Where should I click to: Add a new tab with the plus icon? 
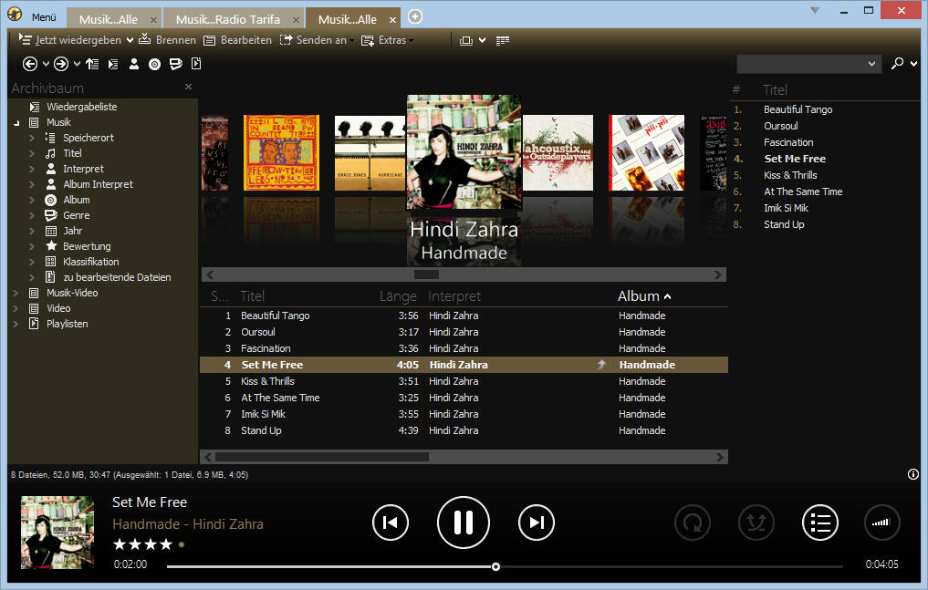point(415,16)
